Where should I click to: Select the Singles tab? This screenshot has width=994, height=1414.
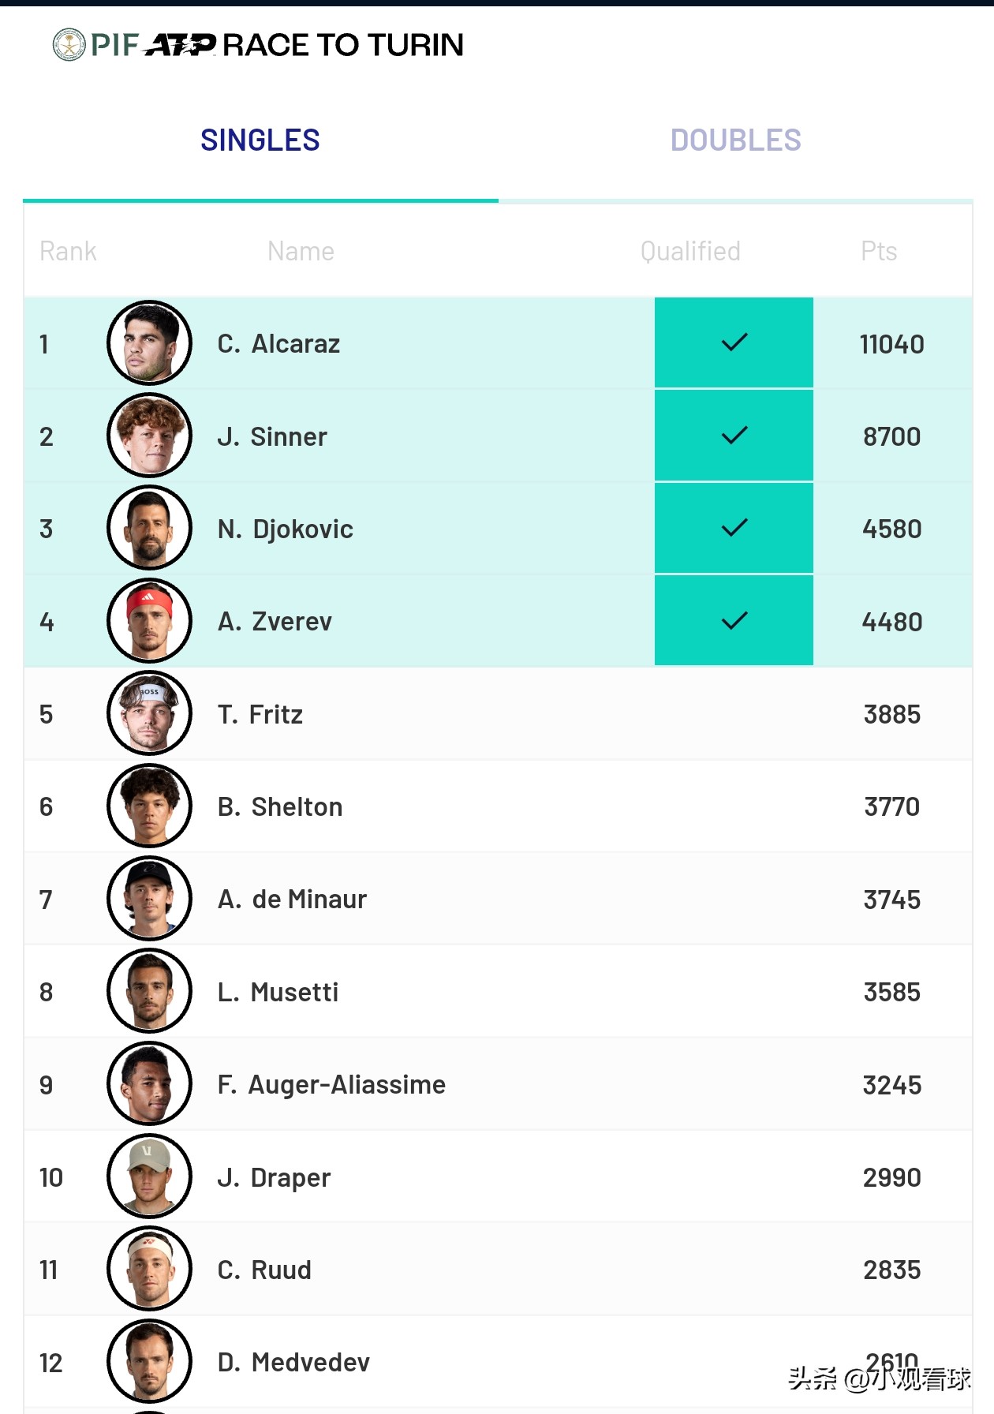[x=260, y=140]
